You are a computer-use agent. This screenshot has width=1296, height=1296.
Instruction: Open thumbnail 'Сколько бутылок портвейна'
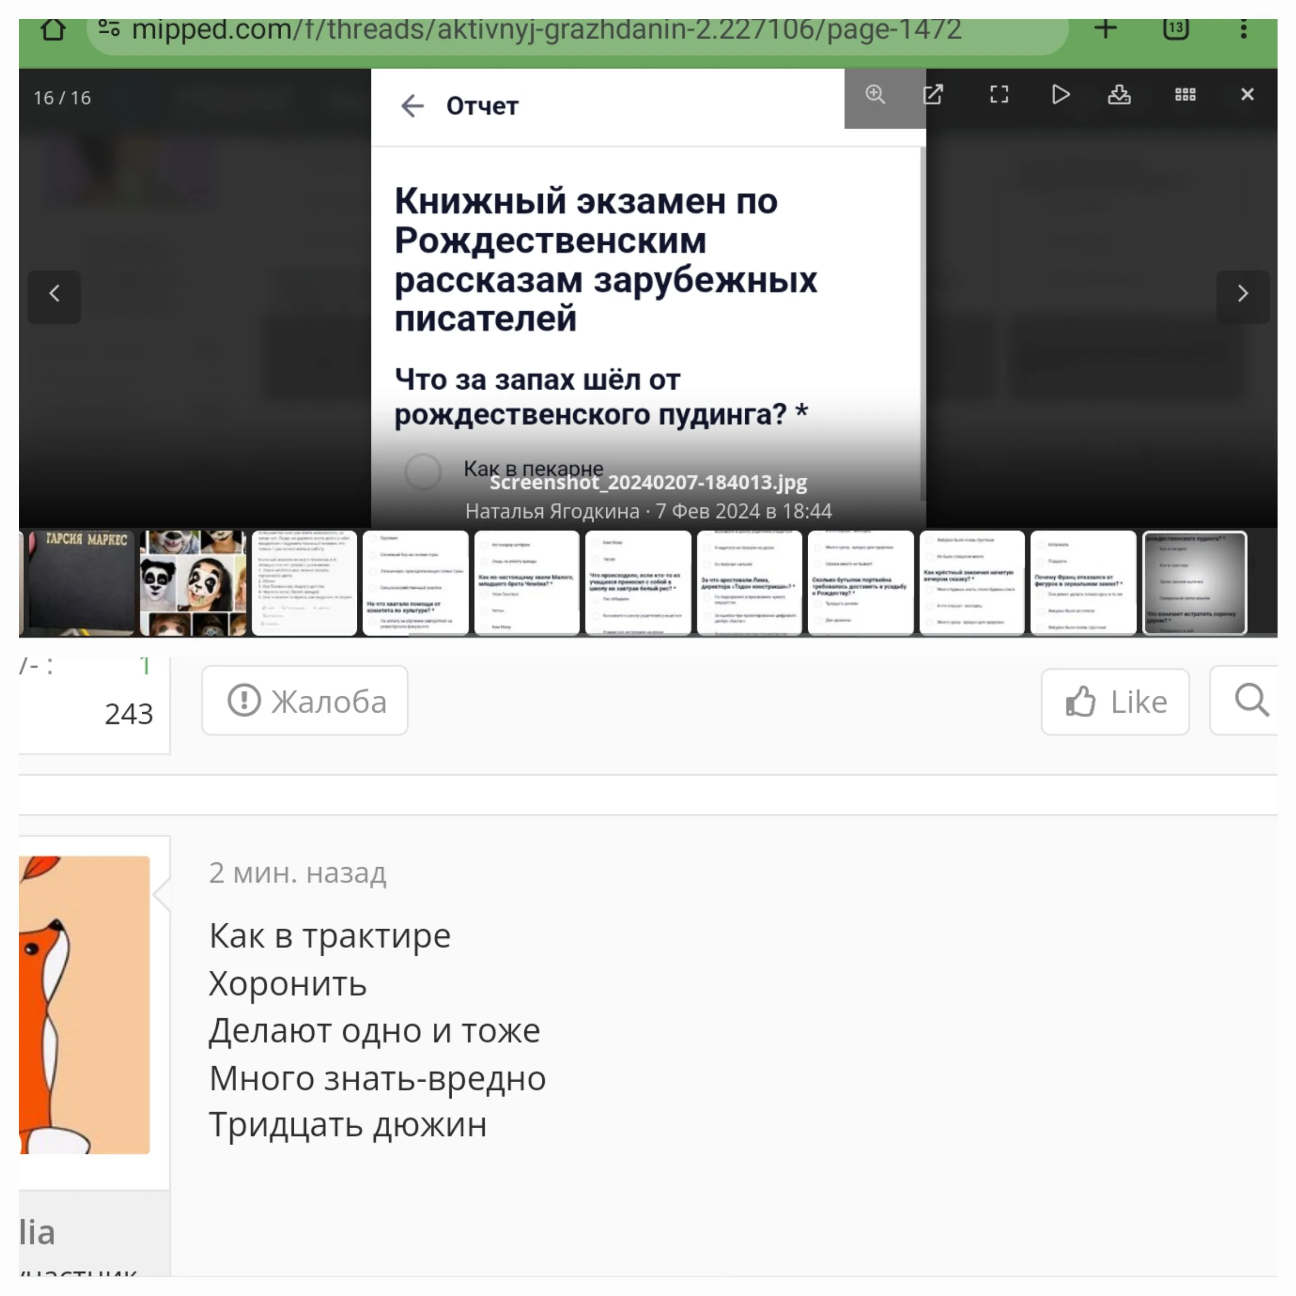click(x=861, y=582)
